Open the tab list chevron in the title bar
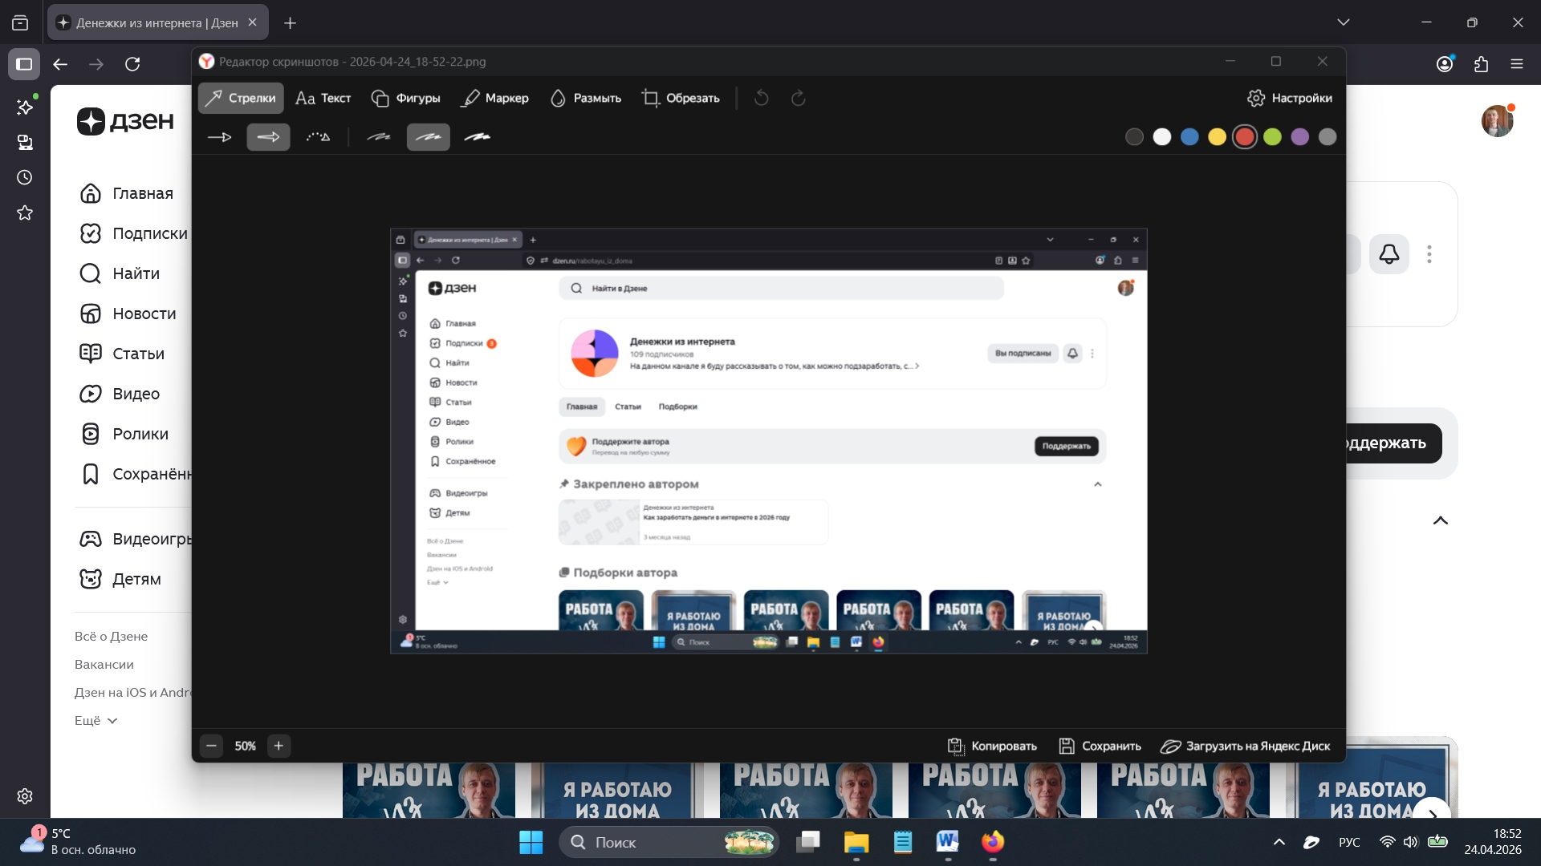 tap(1343, 22)
